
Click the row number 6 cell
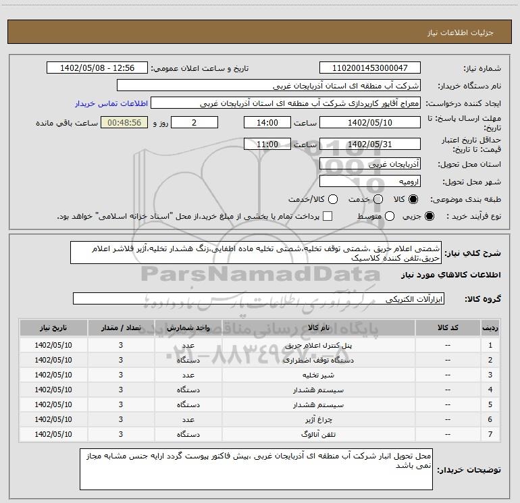coord(490,419)
